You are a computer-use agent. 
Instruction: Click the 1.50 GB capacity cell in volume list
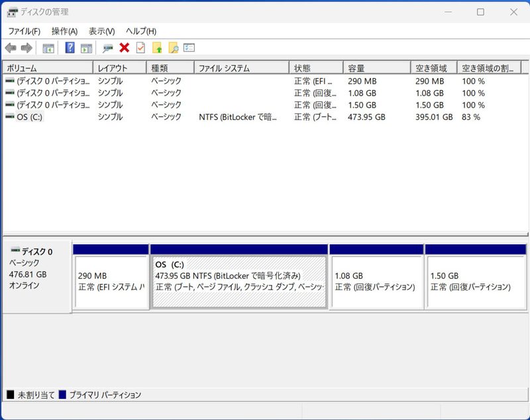click(362, 105)
